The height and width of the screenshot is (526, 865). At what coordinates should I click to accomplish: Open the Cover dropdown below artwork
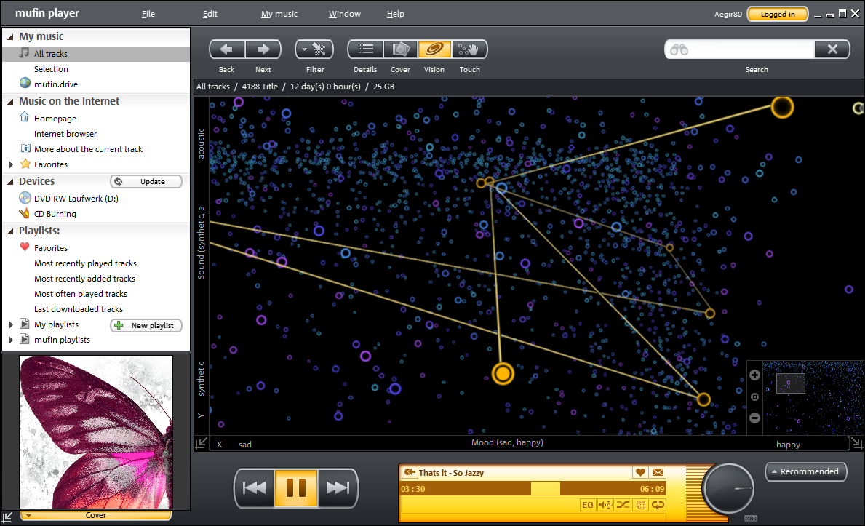coord(96,516)
